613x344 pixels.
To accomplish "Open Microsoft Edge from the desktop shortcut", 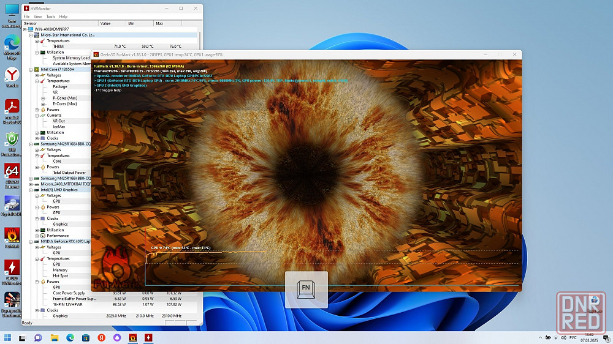I will 12,47.
